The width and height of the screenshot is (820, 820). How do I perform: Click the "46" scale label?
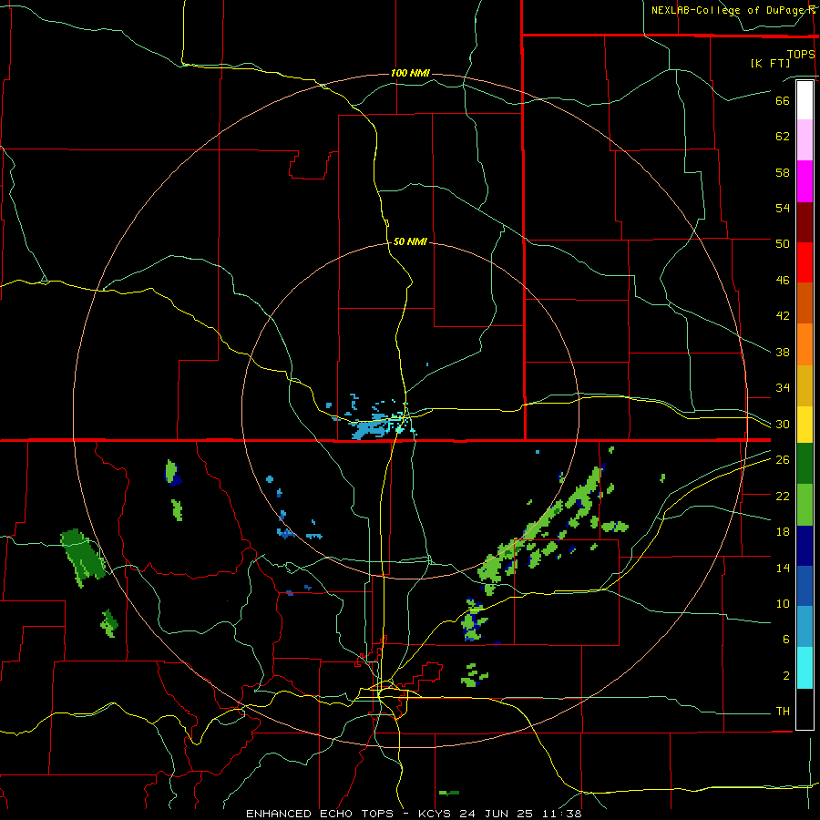coord(783,281)
